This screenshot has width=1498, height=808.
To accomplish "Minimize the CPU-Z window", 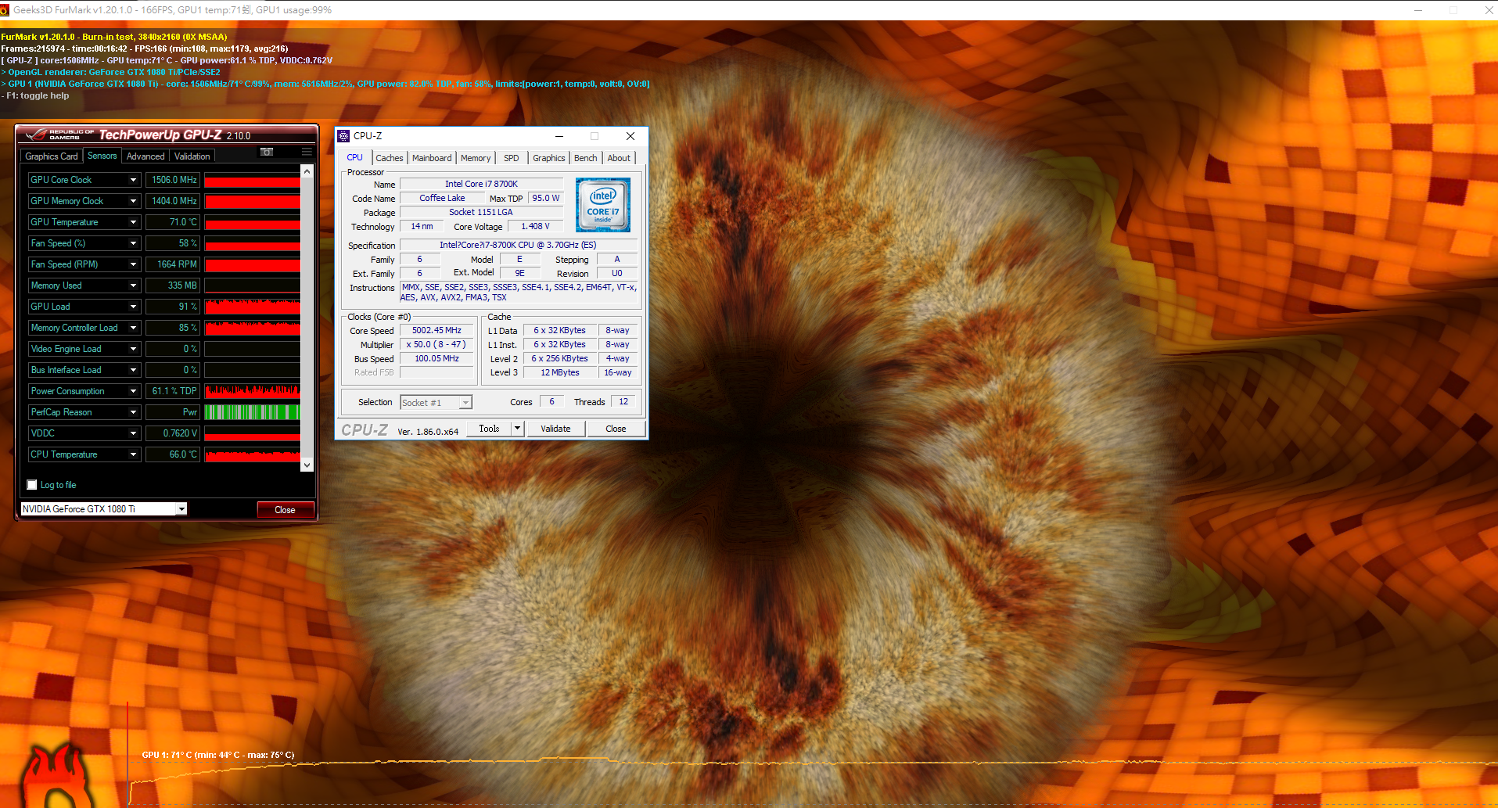I will pyautogui.click(x=559, y=136).
